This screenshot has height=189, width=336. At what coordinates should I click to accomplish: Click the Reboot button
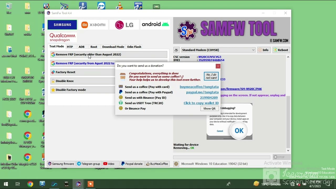point(281,50)
